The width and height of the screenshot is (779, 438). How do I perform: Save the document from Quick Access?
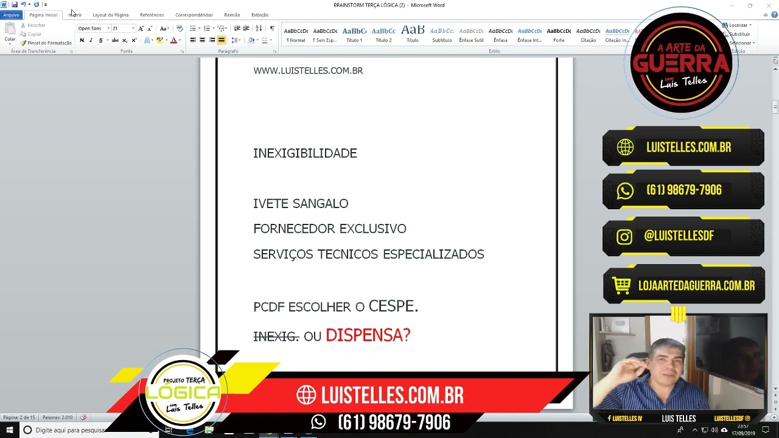point(14,5)
